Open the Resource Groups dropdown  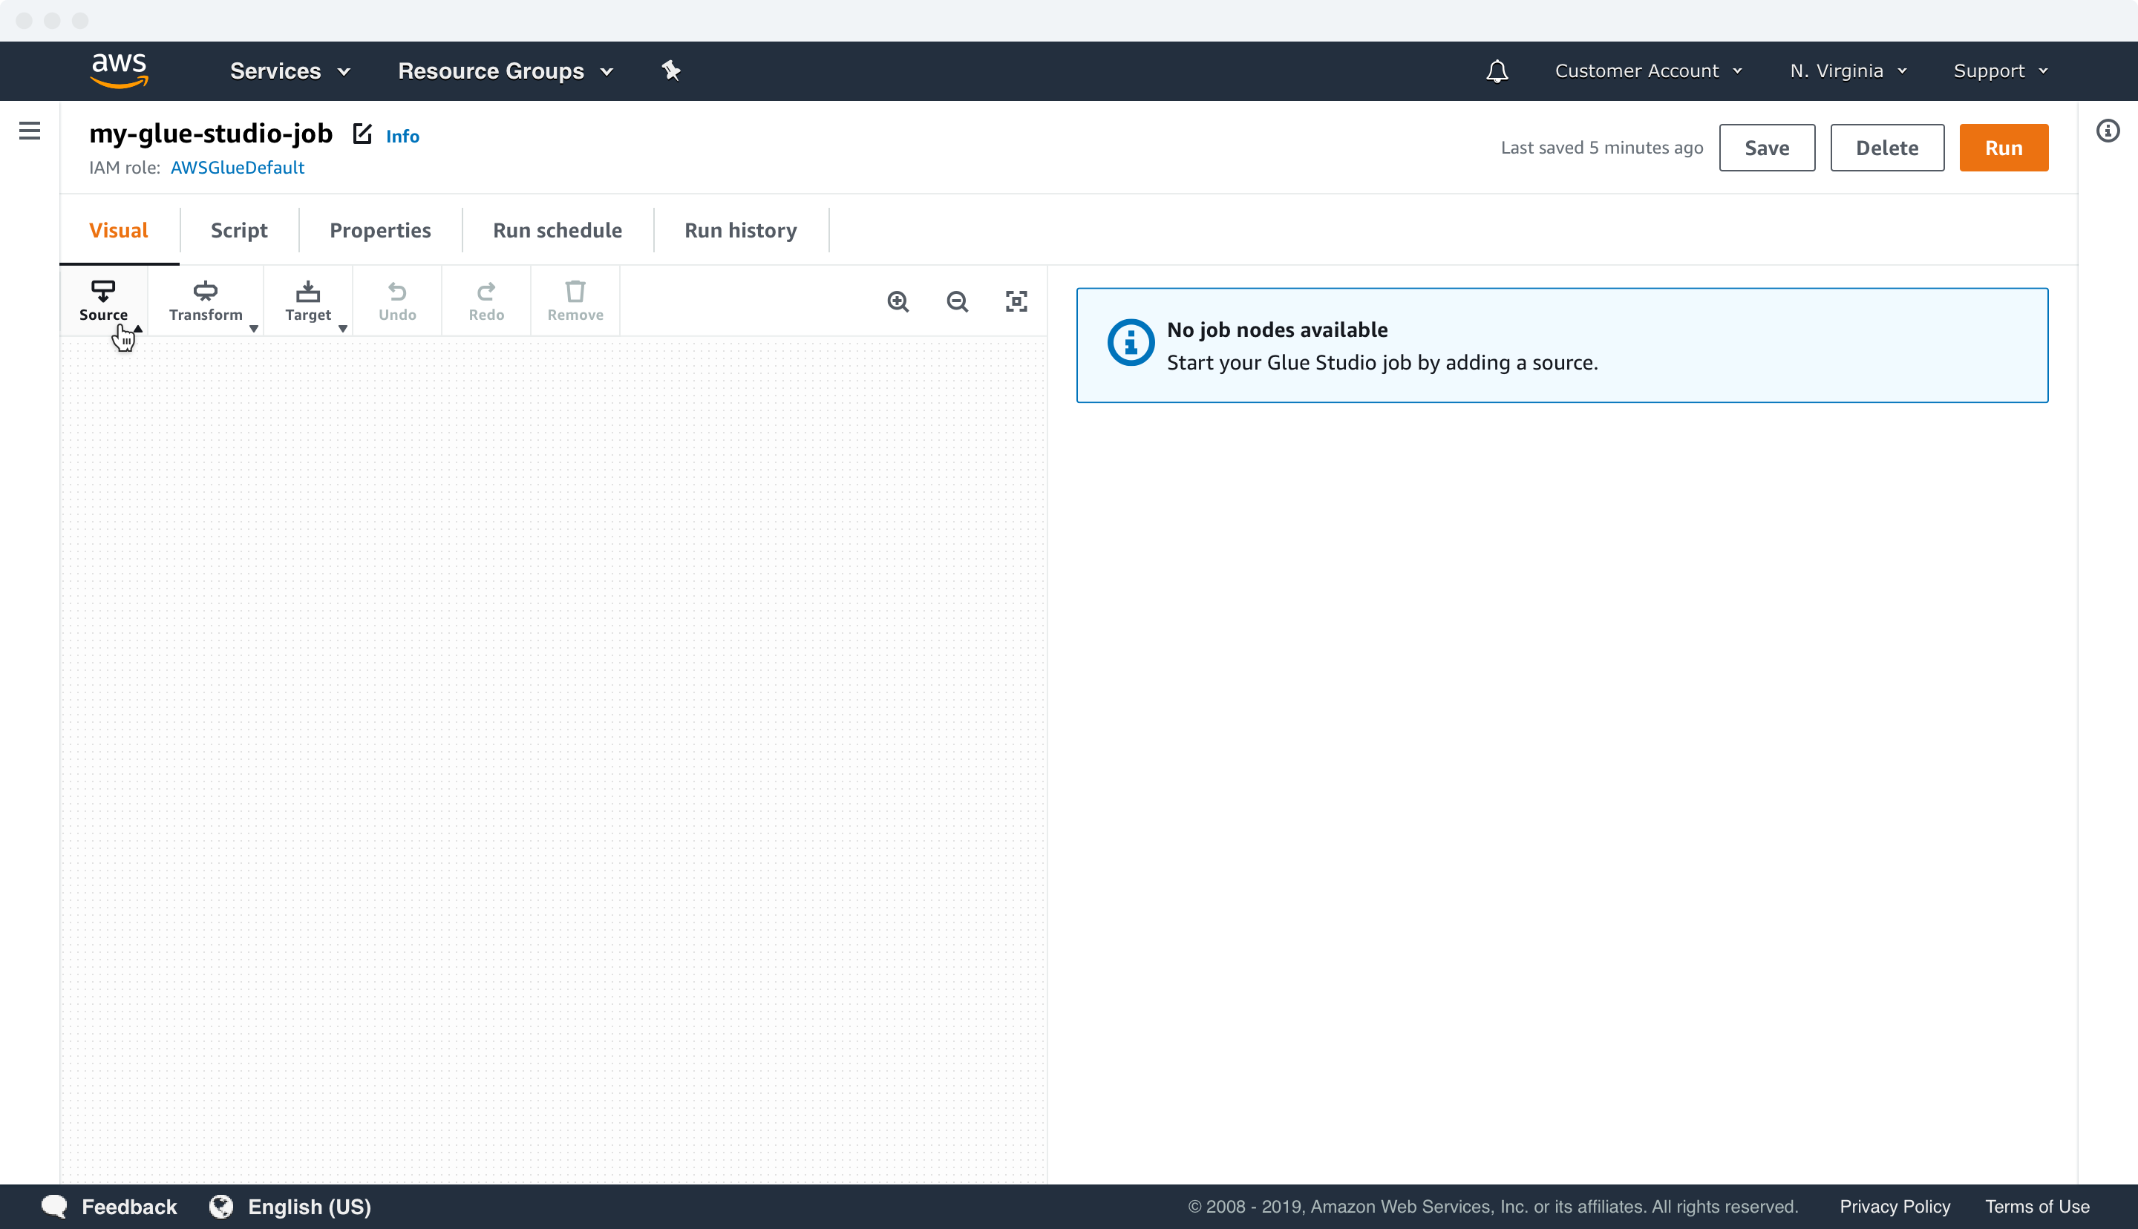pos(505,71)
